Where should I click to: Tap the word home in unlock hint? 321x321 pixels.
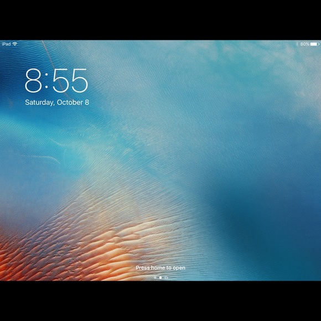pyautogui.click(x=158, y=268)
